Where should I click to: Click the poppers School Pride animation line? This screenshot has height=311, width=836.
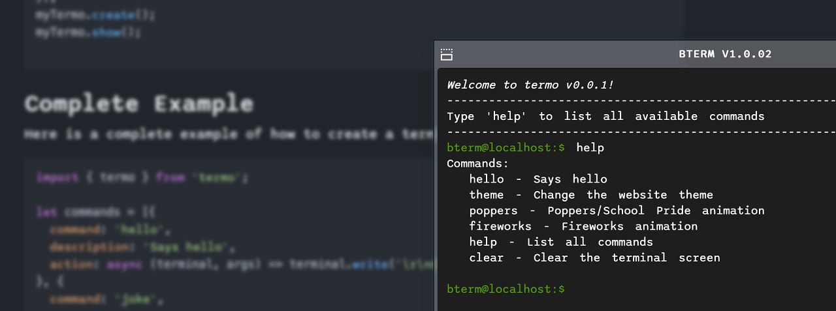[617, 211]
